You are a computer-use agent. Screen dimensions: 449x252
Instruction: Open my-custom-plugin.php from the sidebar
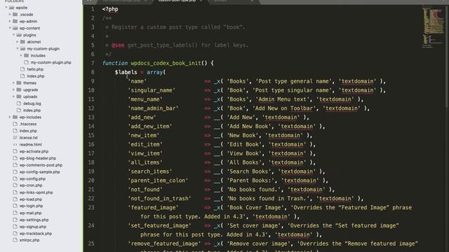tap(51, 62)
